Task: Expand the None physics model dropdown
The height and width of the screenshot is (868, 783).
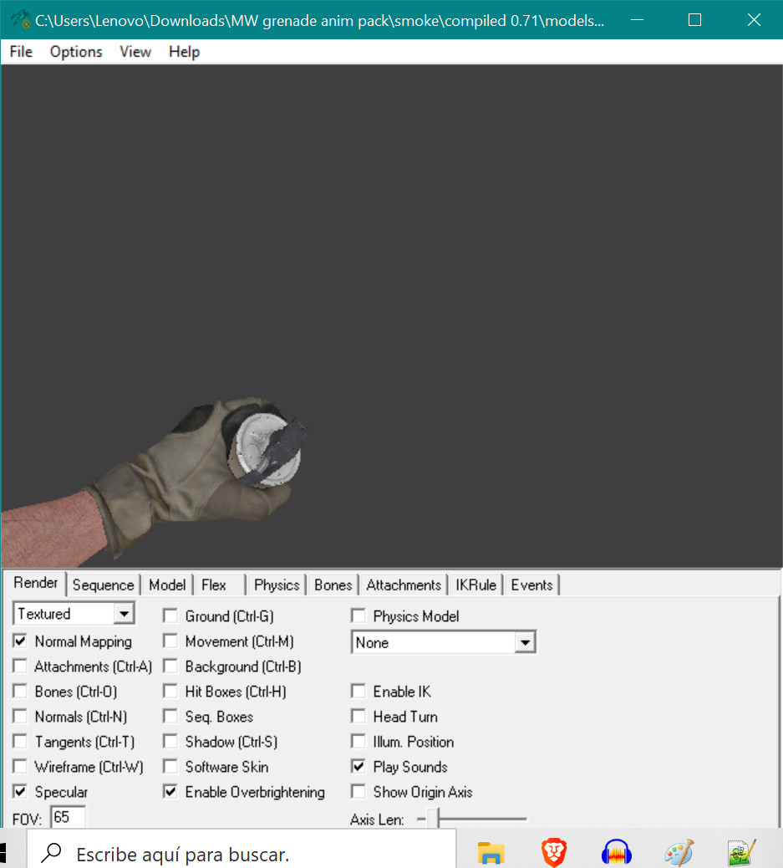Action: [x=525, y=642]
